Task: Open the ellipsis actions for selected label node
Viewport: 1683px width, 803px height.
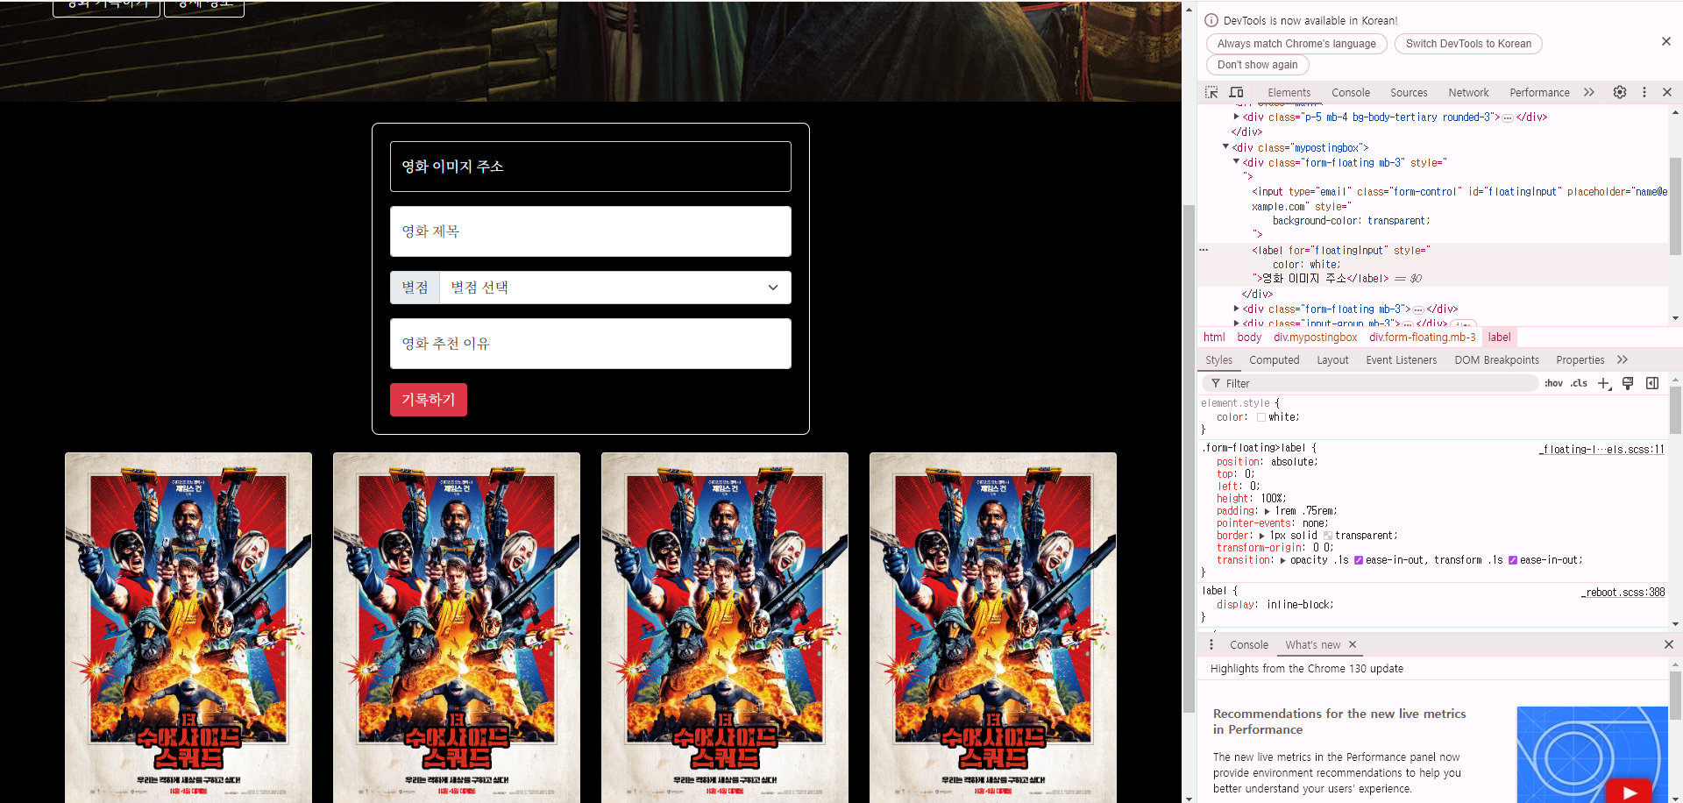Action: coord(1204,250)
